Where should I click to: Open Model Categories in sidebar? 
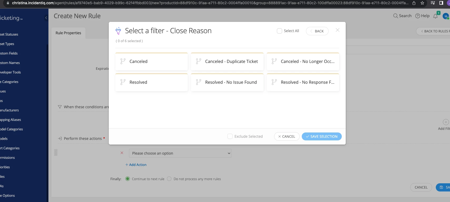point(11,129)
